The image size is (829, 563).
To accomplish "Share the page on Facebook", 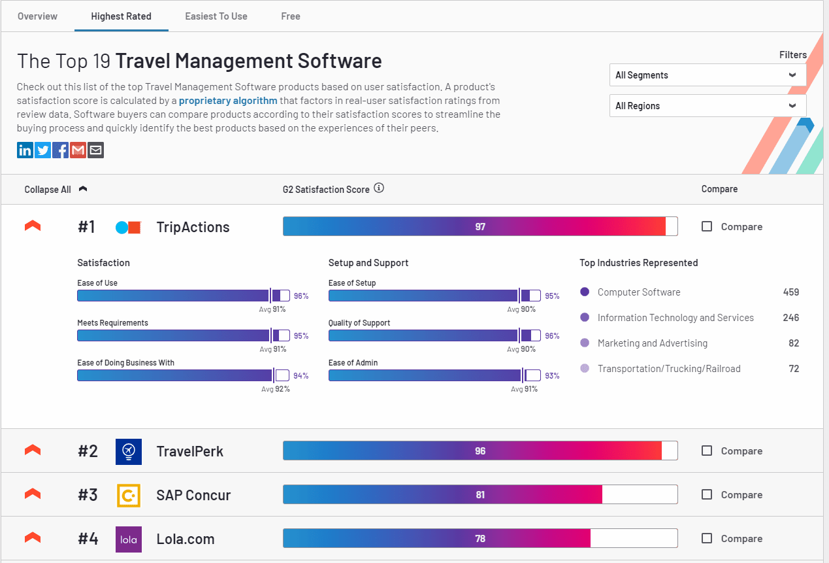I will tap(61, 150).
